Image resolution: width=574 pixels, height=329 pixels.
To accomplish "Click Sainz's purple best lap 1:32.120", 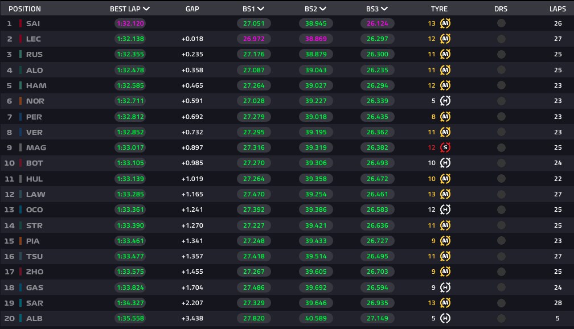I will click(x=130, y=23).
